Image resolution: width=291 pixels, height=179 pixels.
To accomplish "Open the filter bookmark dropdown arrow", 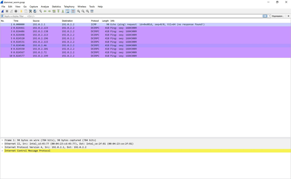I will (x=2, y=16).
